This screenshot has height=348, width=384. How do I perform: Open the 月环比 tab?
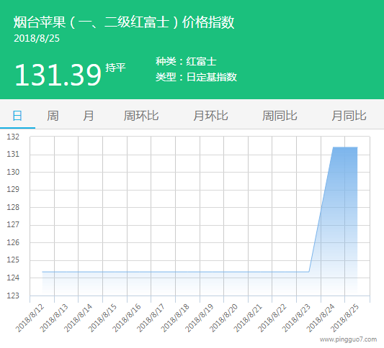tap(210, 116)
